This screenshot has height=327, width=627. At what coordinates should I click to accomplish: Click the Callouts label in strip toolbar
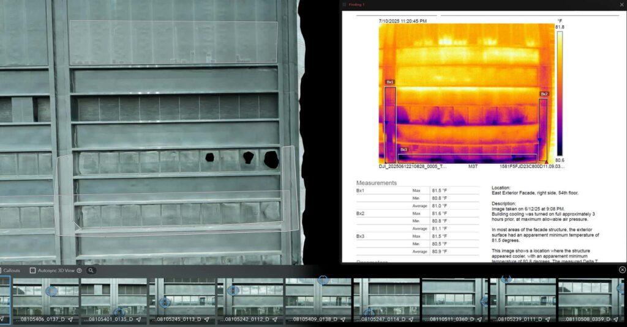point(12,270)
